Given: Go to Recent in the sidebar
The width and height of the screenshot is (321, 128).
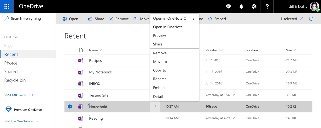Looking at the screenshot, I should click(x=28, y=54).
